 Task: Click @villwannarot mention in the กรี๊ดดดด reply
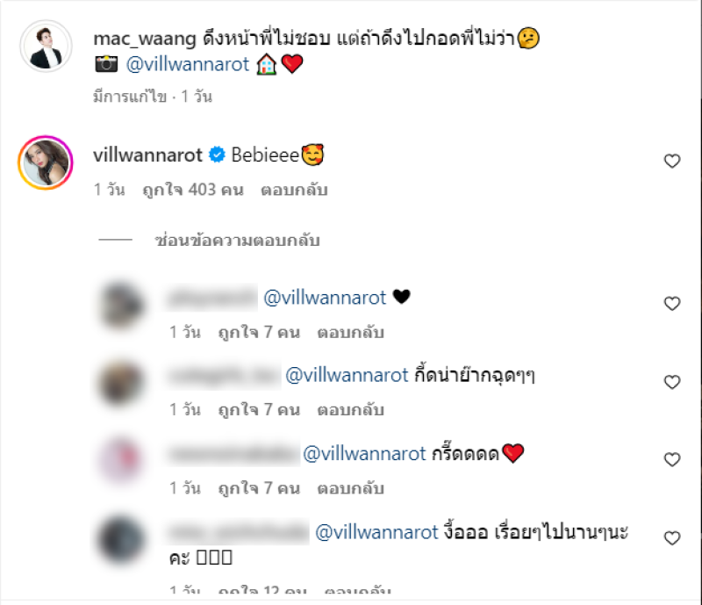pyautogui.click(x=364, y=454)
